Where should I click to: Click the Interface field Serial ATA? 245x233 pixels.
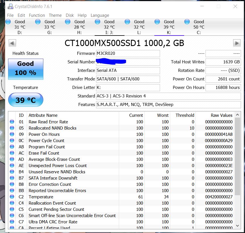[x=128, y=70]
